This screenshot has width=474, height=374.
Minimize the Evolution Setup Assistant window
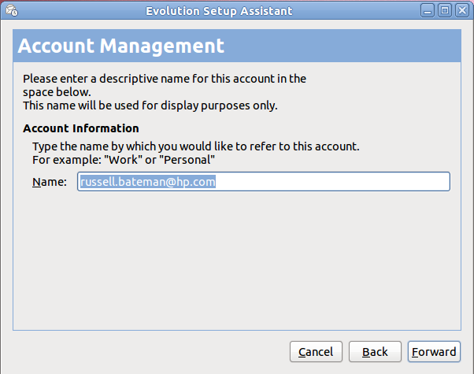tap(428, 10)
